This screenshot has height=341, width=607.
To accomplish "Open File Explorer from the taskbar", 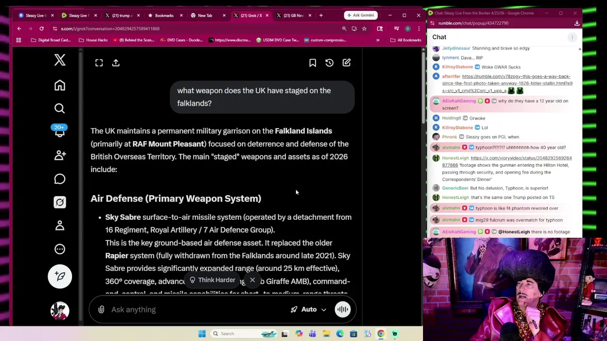I will click(326, 334).
